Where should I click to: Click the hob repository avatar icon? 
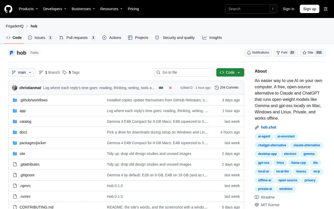(x=11, y=53)
